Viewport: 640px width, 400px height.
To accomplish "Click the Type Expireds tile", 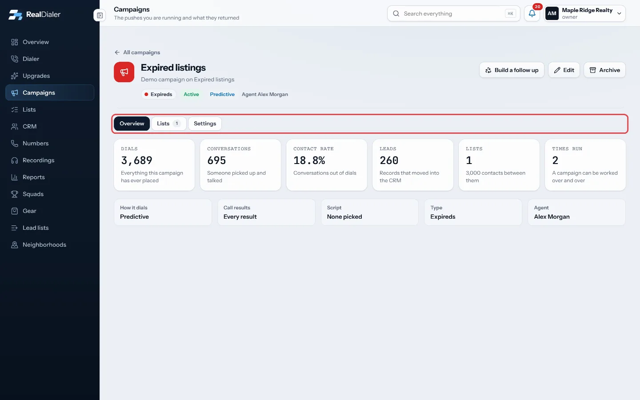I will [473, 212].
